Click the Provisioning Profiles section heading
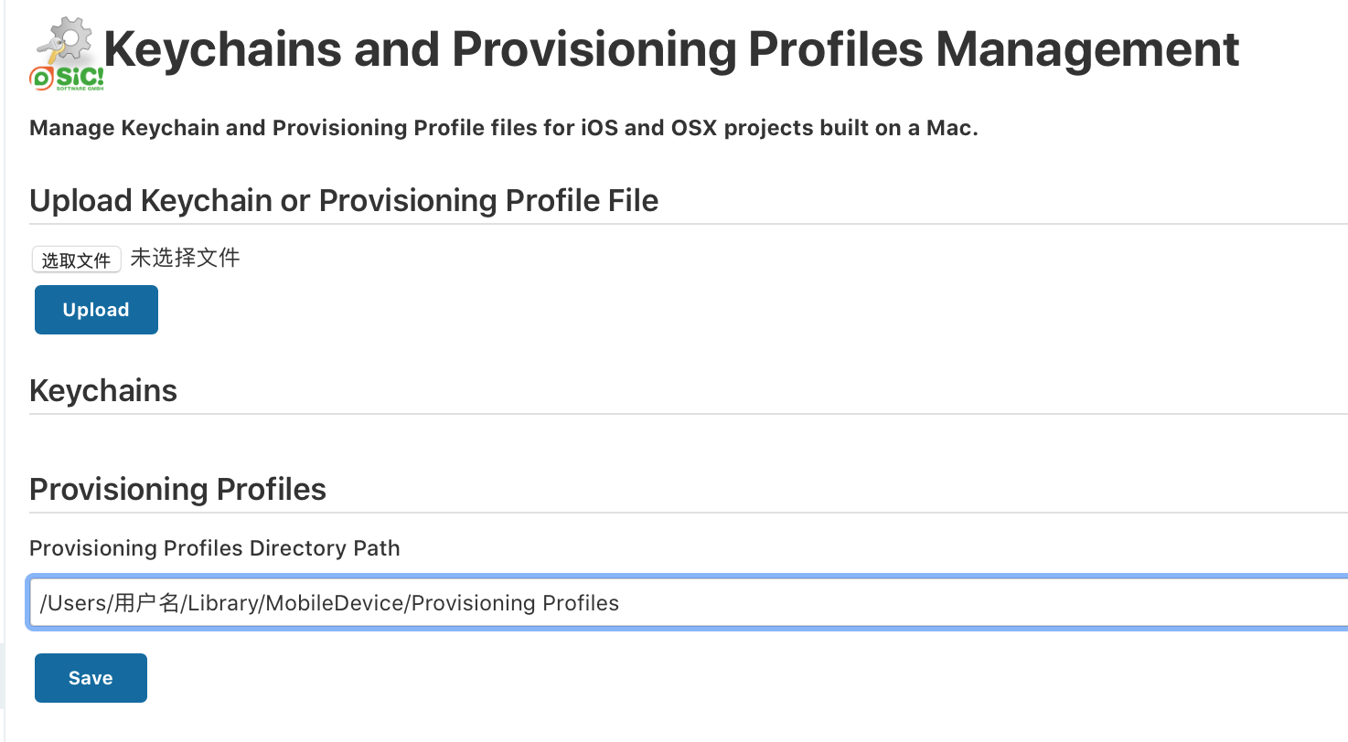This screenshot has height=742, width=1348. point(177,490)
